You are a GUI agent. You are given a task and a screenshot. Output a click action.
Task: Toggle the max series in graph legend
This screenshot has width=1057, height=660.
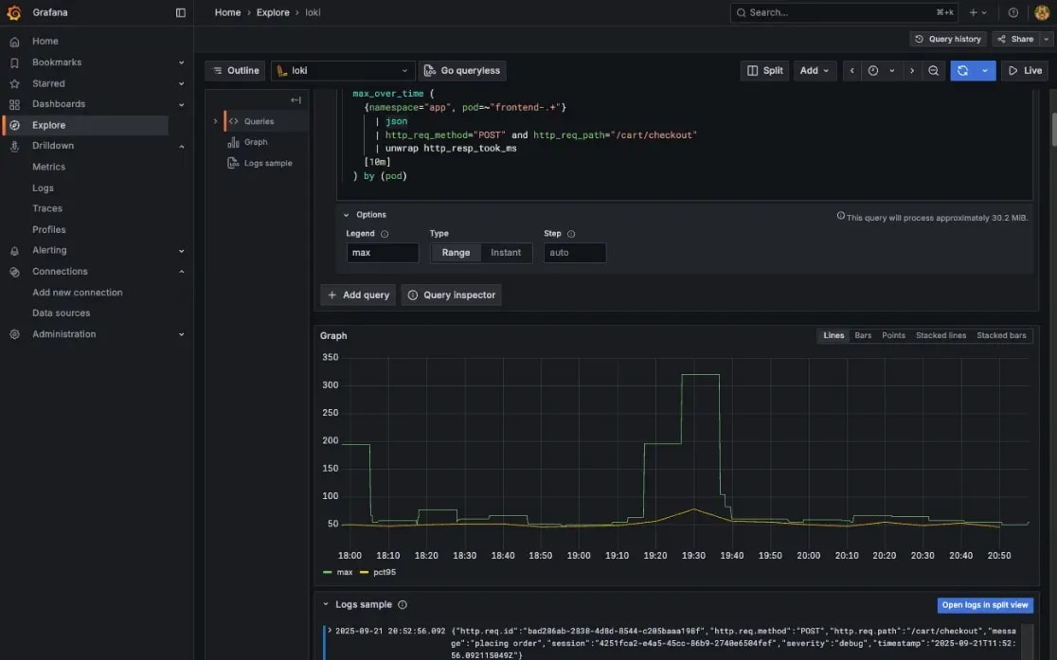[x=344, y=572]
